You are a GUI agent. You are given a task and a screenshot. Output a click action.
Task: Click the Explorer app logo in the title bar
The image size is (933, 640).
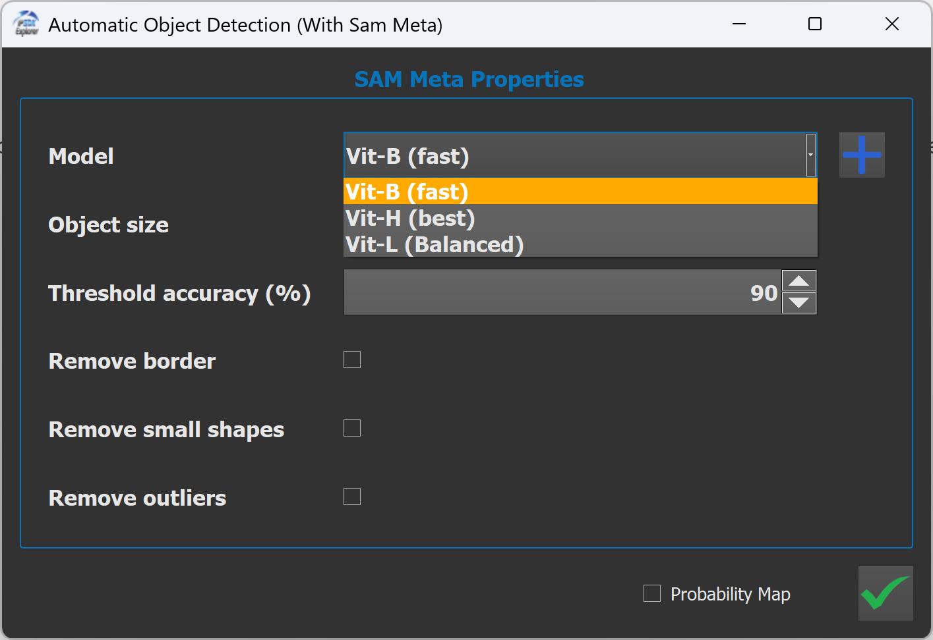25,24
